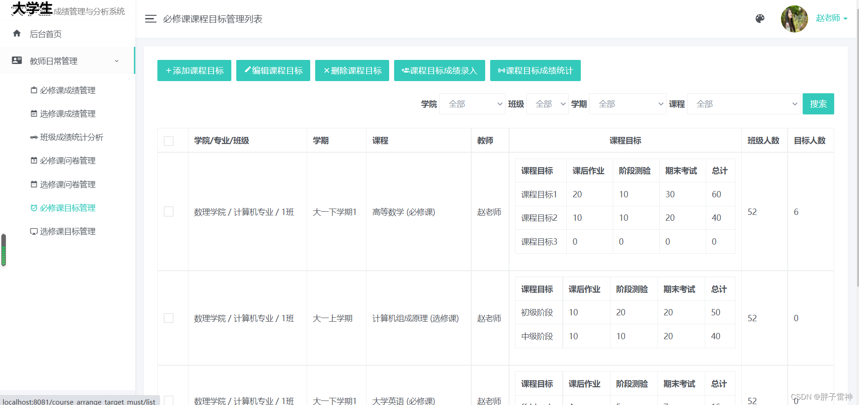Screen dimensions: 859x405
Task: Check the 大学英语 (必修课) row checkbox
Action: 169,400
